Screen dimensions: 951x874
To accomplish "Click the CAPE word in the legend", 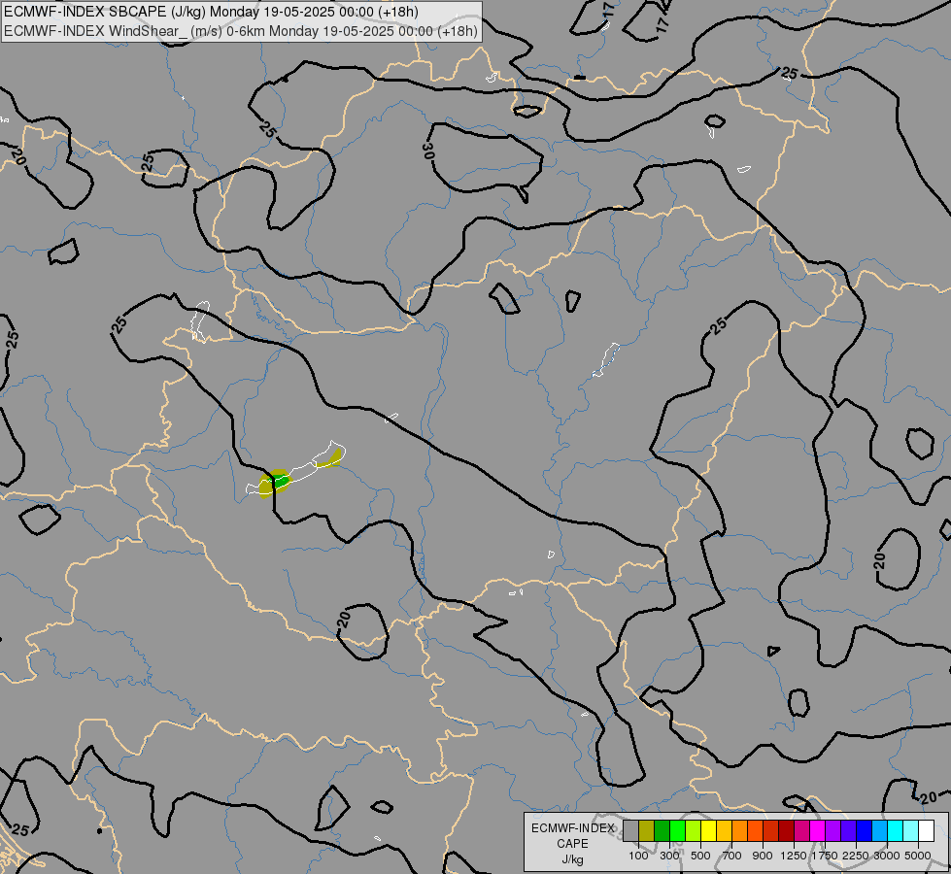I will click(x=572, y=844).
